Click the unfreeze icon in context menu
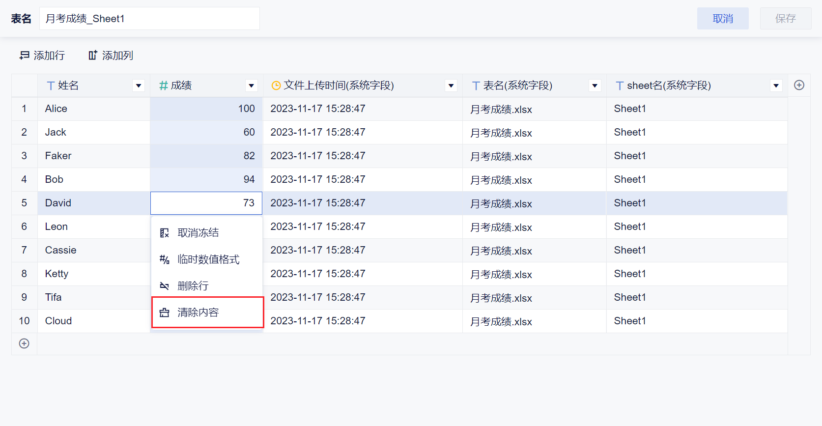 coord(165,233)
